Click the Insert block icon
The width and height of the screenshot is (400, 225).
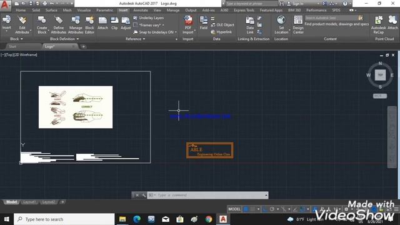click(x=6, y=20)
